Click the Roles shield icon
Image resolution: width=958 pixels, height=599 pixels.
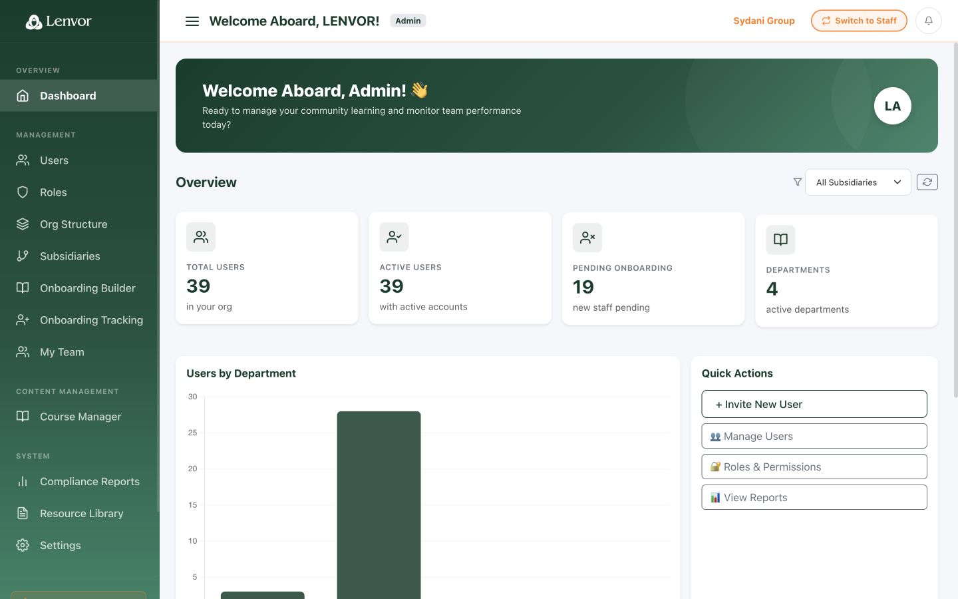pyautogui.click(x=23, y=192)
